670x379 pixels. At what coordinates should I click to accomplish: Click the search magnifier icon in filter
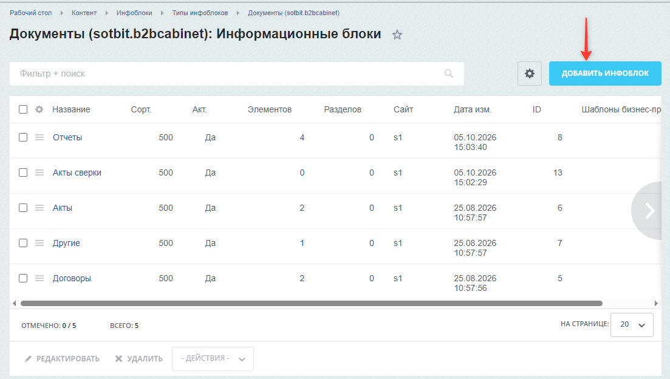click(449, 73)
